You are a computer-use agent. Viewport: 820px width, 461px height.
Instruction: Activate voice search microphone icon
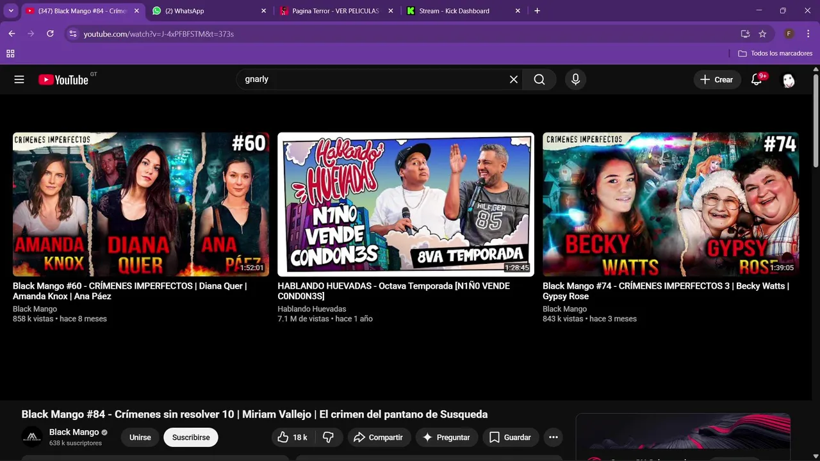point(575,79)
